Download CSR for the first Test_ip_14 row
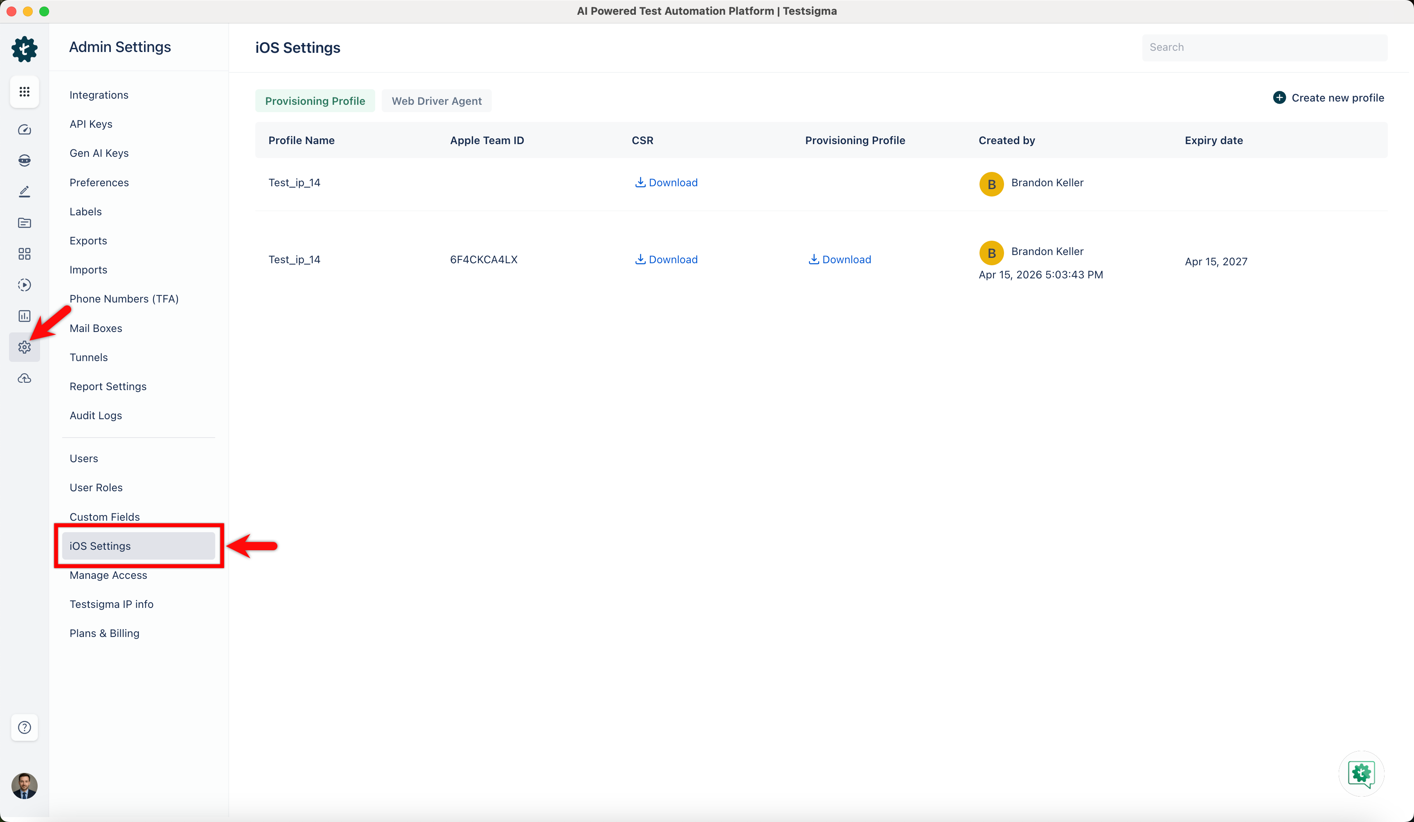 coord(666,183)
